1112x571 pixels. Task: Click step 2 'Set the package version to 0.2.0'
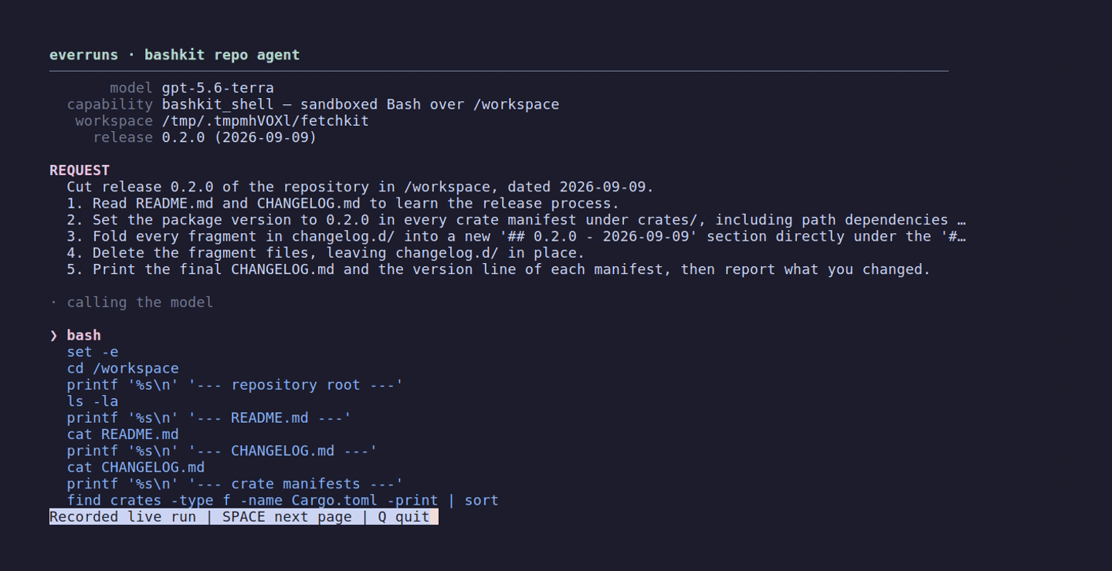click(x=516, y=220)
